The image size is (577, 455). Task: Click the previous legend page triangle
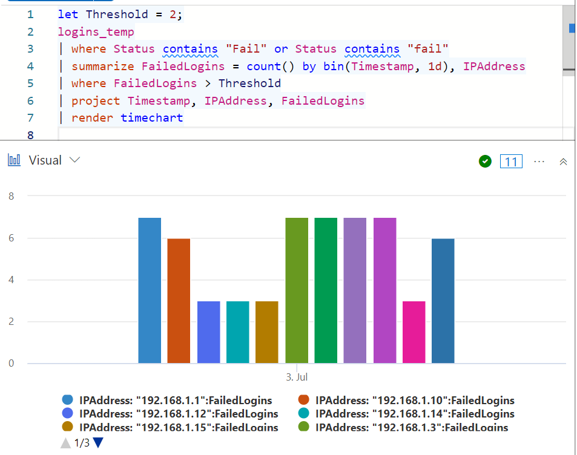coord(65,442)
